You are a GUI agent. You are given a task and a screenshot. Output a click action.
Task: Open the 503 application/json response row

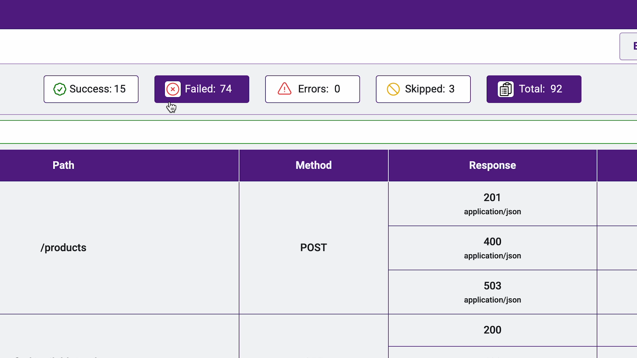coord(492,292)
